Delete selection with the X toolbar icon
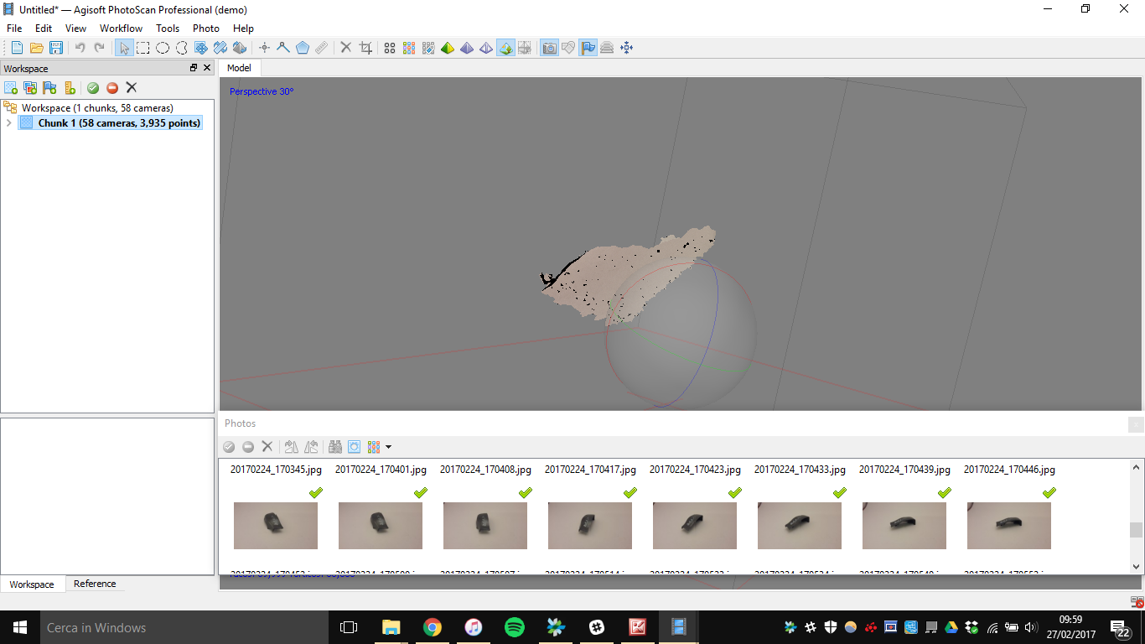1145x644 pixels. click(x=345, y=48)
